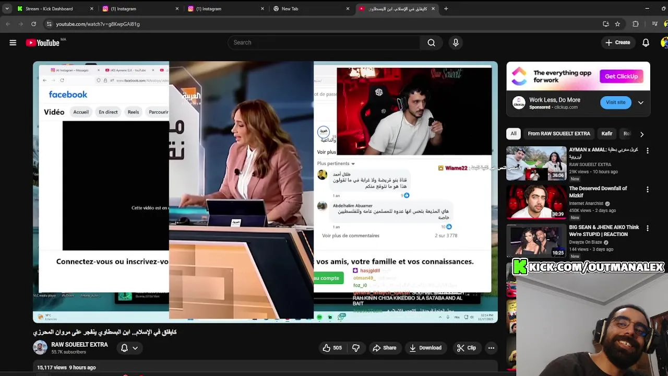Select the Kafir filter chip

coord(607,134)
